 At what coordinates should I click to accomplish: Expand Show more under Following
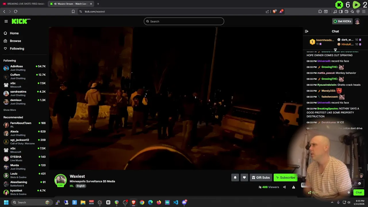coord(10,110)
